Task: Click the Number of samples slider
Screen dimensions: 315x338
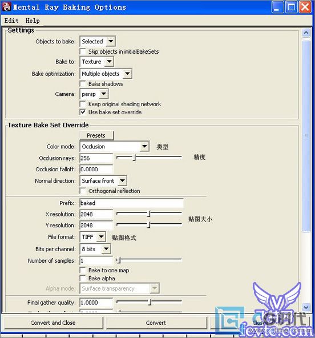Action: (x=149, y=260)
